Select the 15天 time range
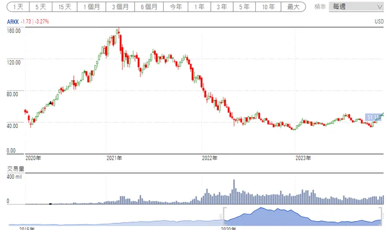The image size is (388, 230). click(x=64, y=7)
